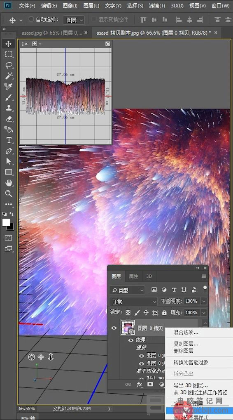Toggle lock position icon
233x420 pixels.
(146, 313)
